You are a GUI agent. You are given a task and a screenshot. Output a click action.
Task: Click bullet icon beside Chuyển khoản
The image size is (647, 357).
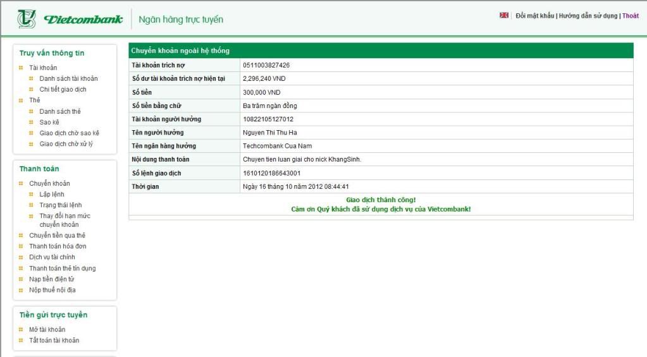coord(21,183)
